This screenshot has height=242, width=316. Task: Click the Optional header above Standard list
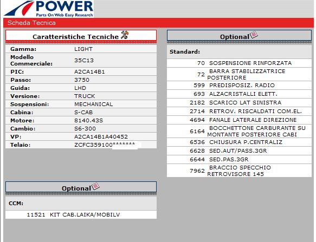(x=239, y=36)
